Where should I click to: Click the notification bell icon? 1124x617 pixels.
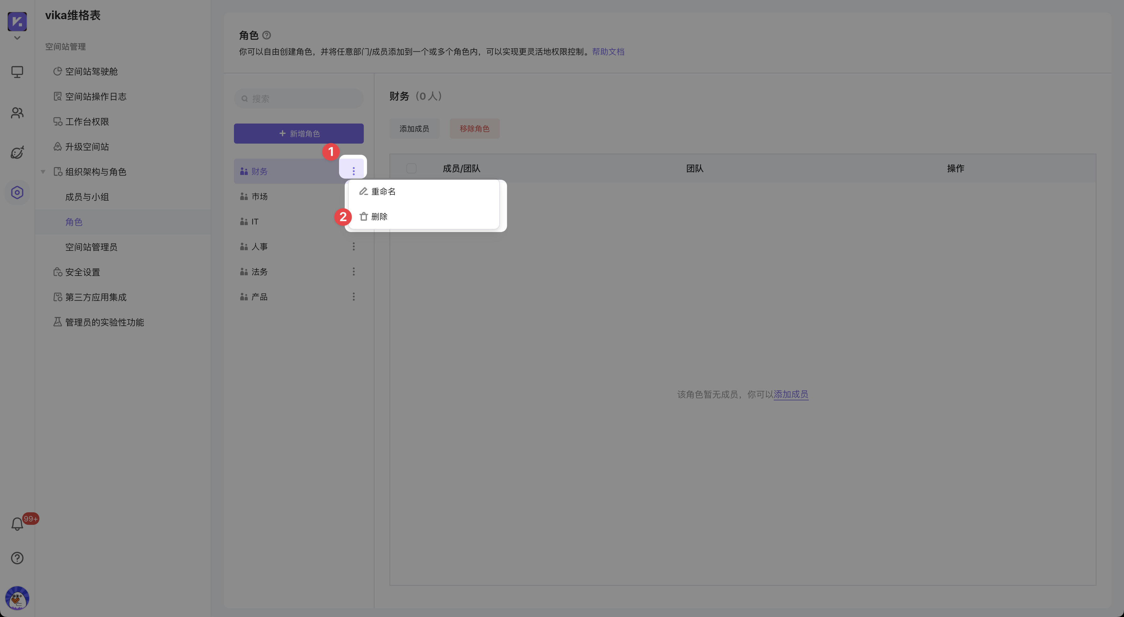tap(17, 524)
